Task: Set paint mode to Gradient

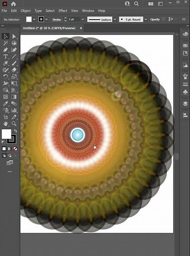Action: click(x=9, y=149)
